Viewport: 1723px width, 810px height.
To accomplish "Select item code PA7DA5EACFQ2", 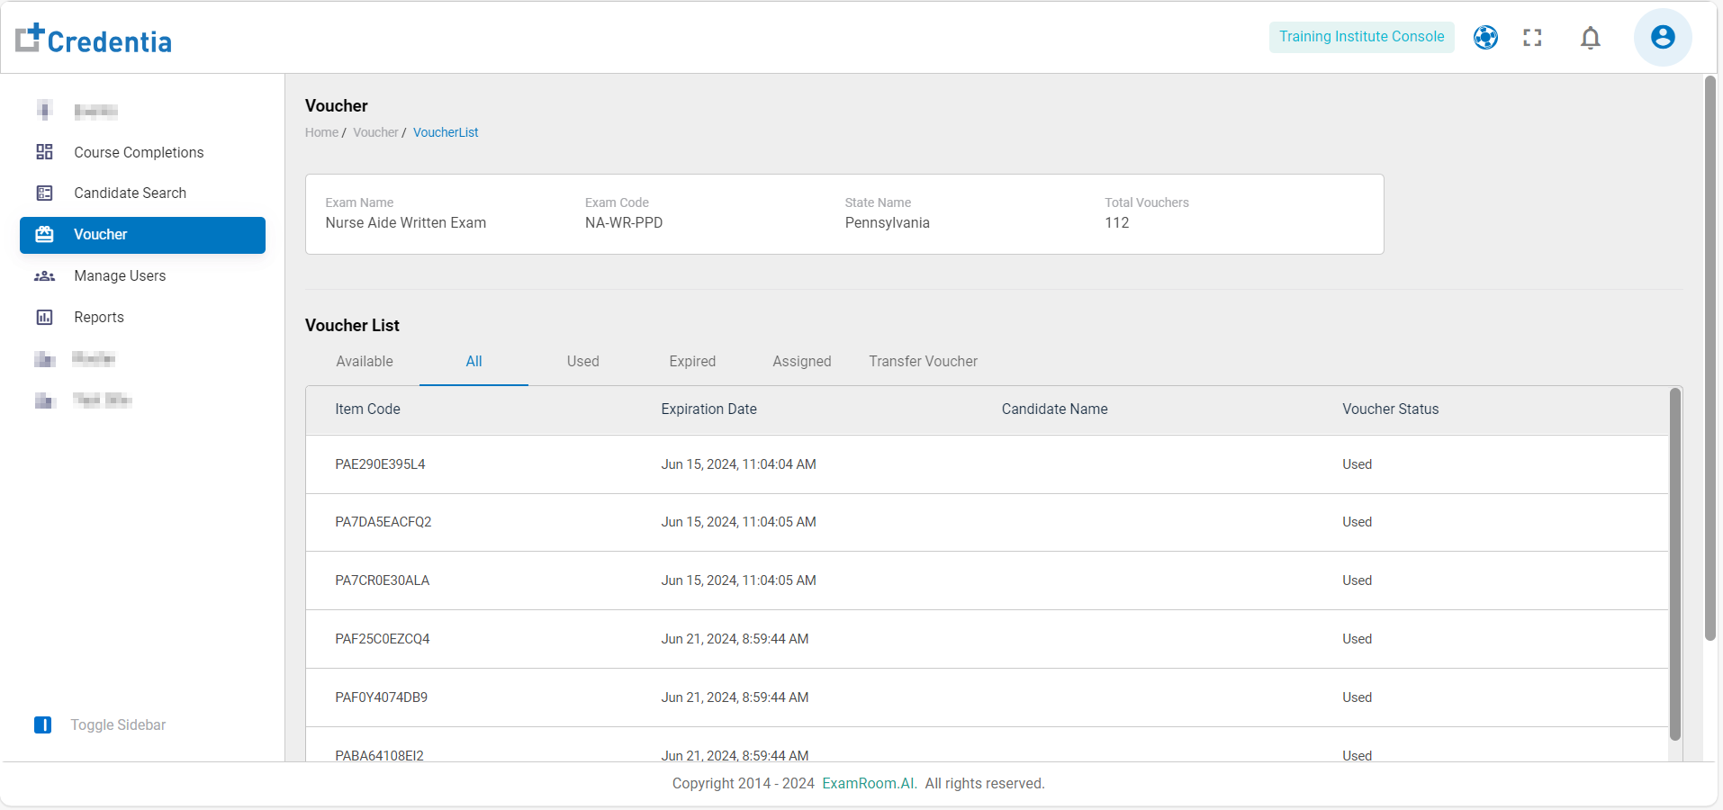I will 383,522.
